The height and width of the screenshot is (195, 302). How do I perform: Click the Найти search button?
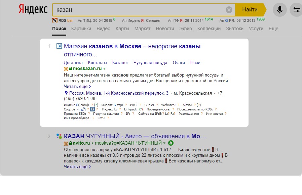250,10
